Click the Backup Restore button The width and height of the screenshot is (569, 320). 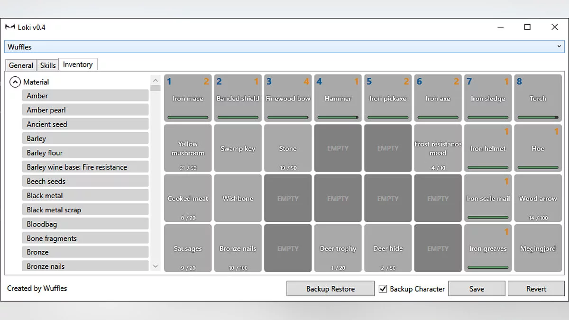pyautogui.click(x=330, y=289)
